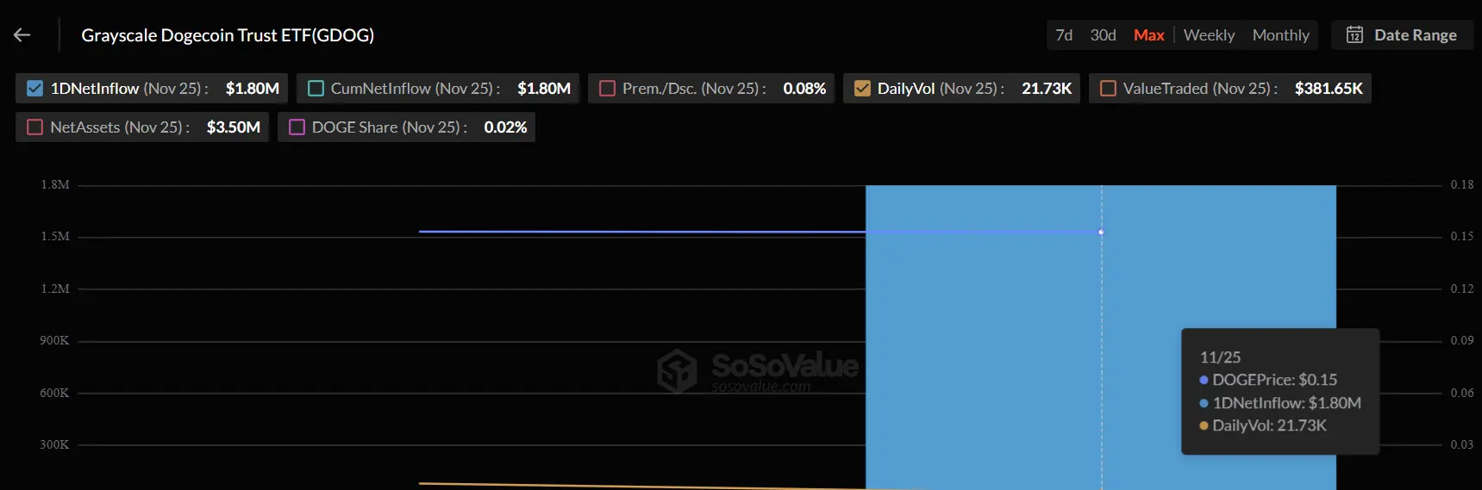This screenshot has height=490, width=1482.
Task: Enable the DOGE Share checkbox
Action: [297, 127]
